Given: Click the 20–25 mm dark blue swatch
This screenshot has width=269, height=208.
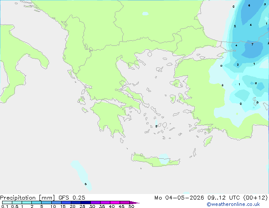Looking at the screenshot, I should (x=76, y=202).
